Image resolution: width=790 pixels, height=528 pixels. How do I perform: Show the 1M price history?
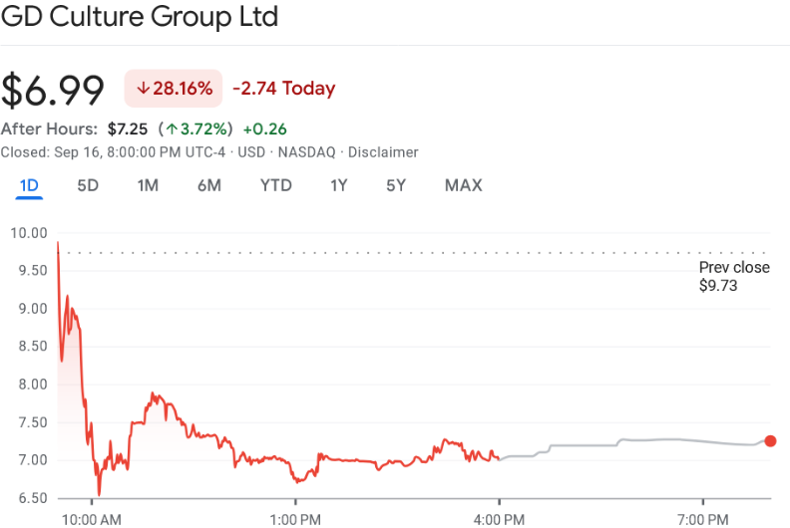(x=148, y=185)
